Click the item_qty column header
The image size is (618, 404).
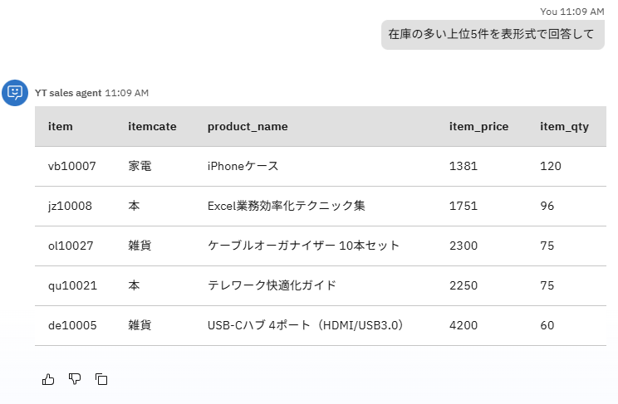click(564, 126)
